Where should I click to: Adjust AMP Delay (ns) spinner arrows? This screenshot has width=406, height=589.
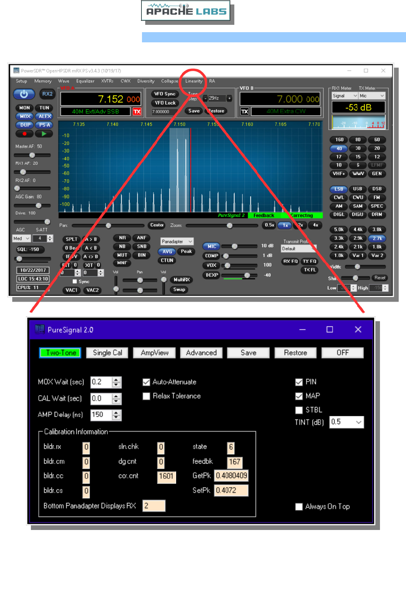click(x=116, y=415)
